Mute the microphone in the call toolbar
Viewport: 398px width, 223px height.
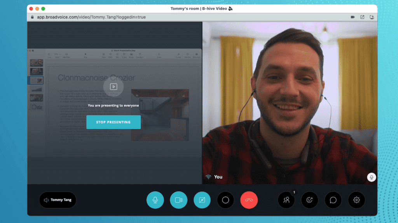(155, 200)
